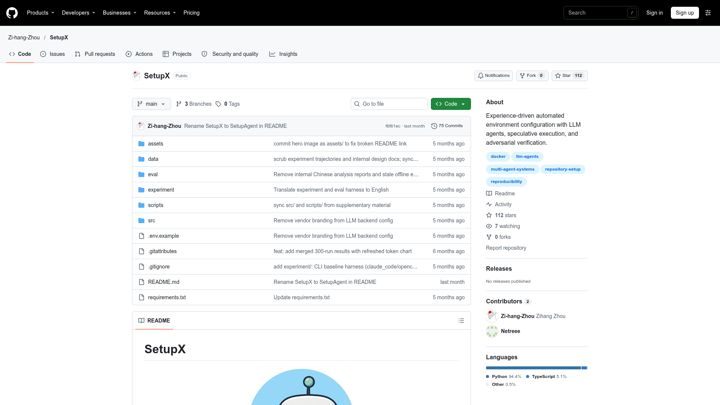
Task: Open the Projects tab
Action: coord(177,54)
